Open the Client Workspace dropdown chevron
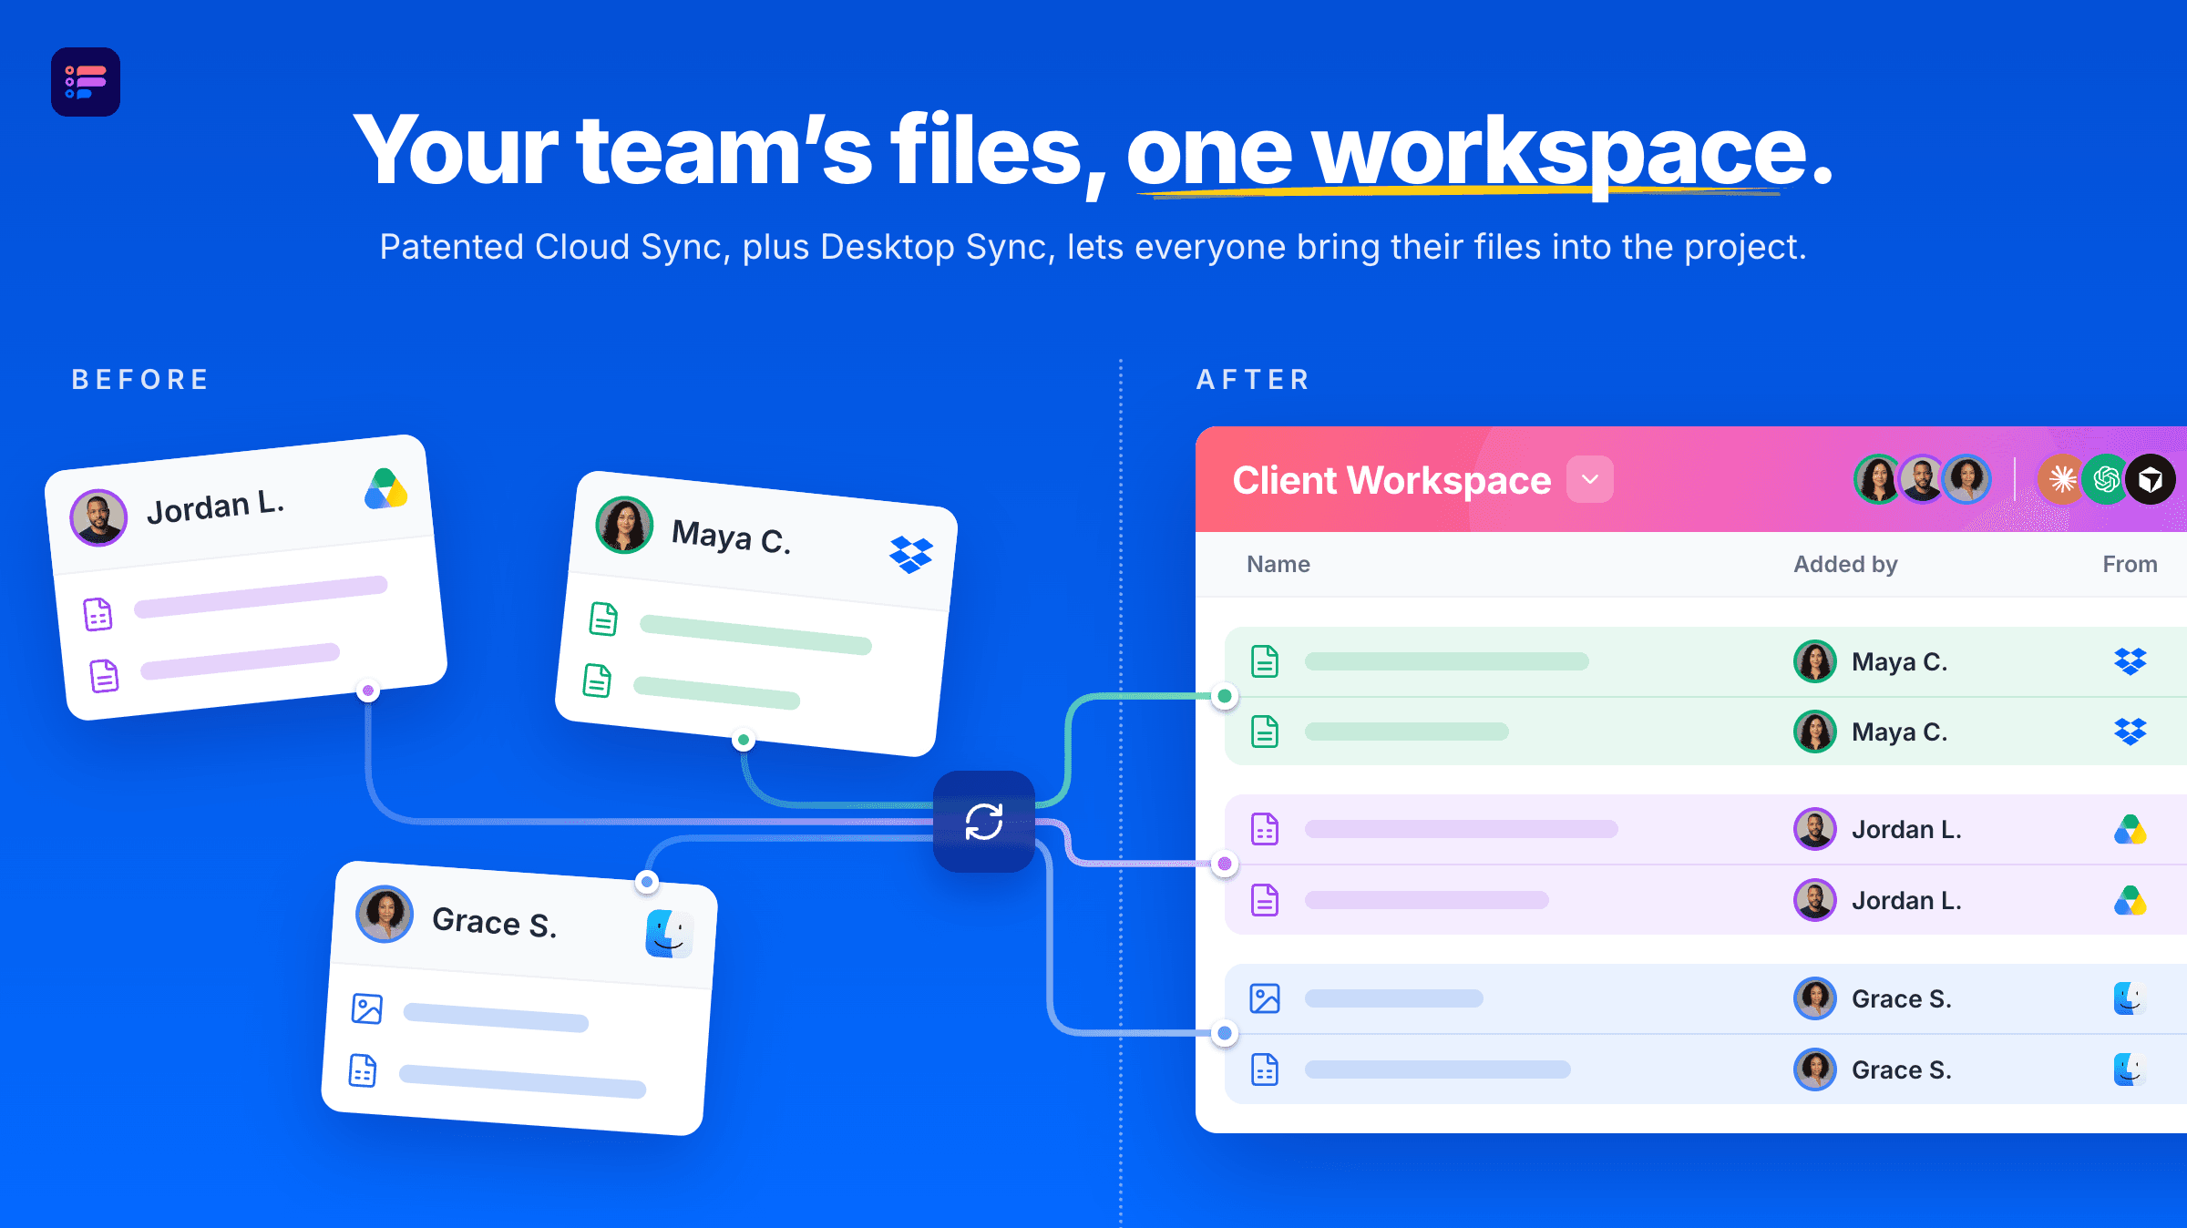Viewport: 2187px width, 1228px height. click(x=1590, y=479)
